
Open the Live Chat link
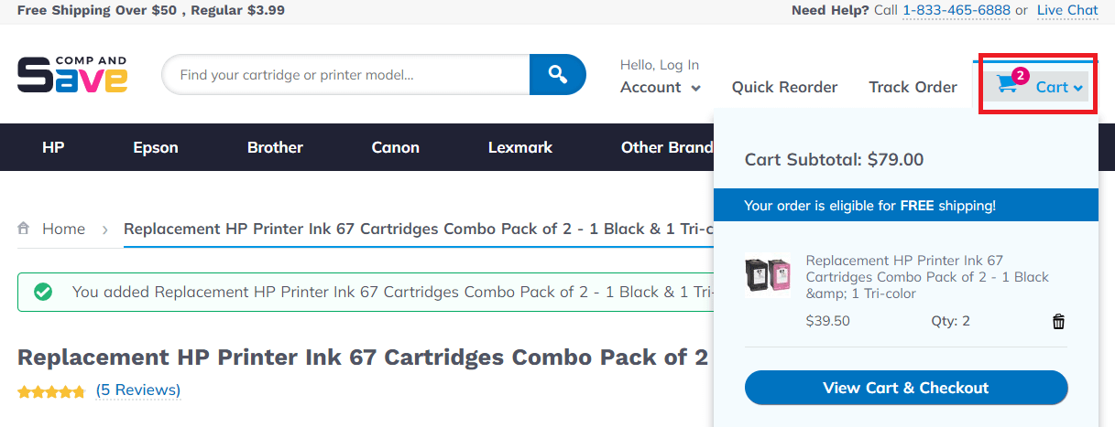1067,10
